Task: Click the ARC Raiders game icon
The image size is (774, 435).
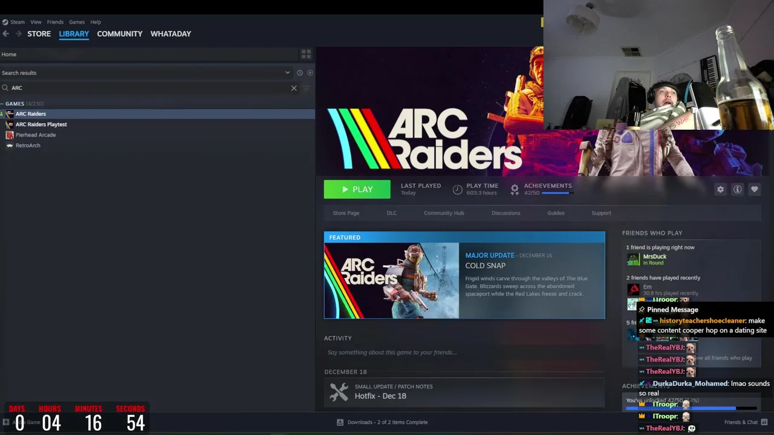Action: point(9,114)
